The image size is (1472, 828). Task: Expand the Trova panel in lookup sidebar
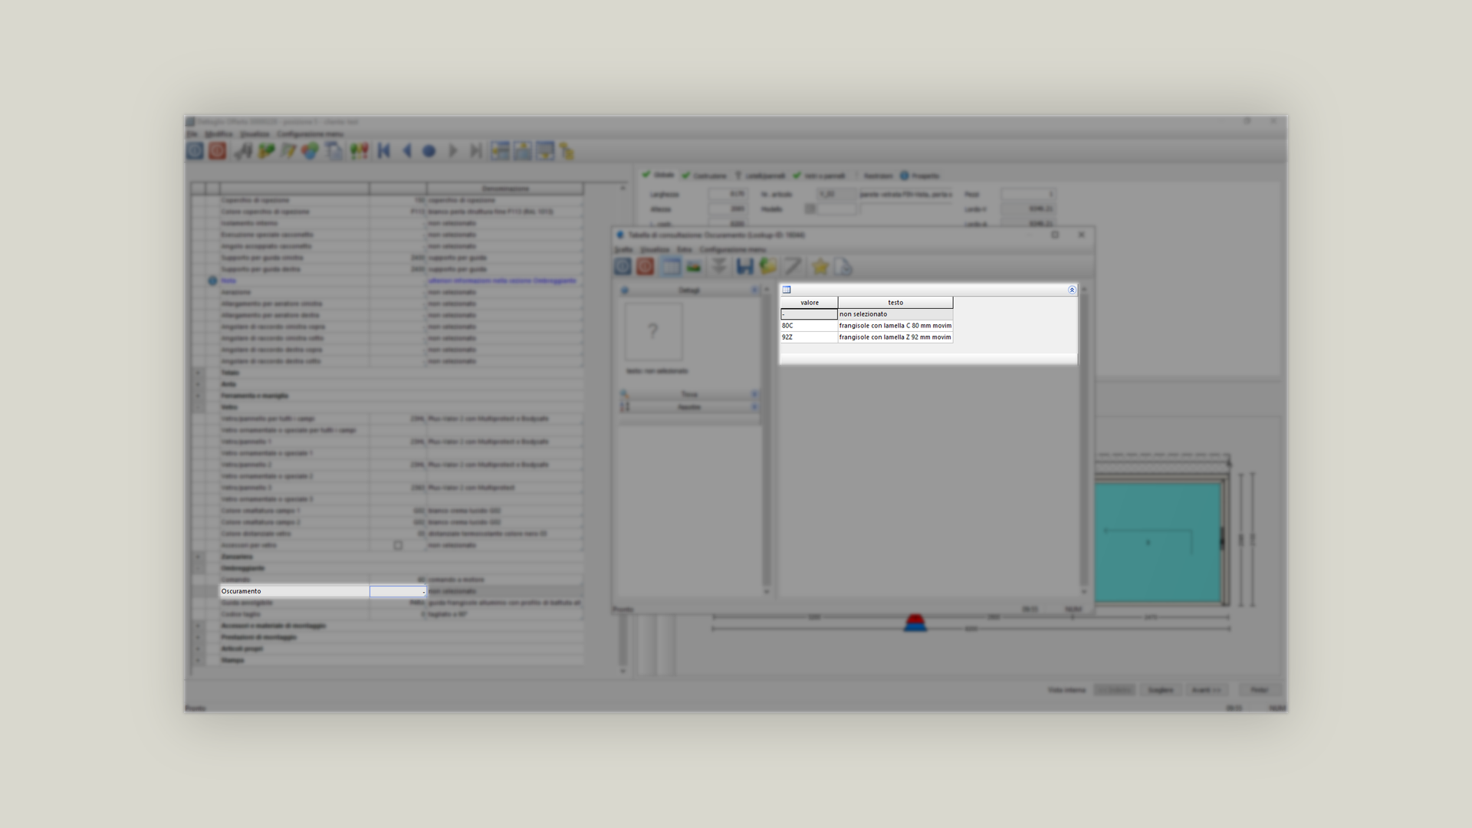(x=689, y=394)
